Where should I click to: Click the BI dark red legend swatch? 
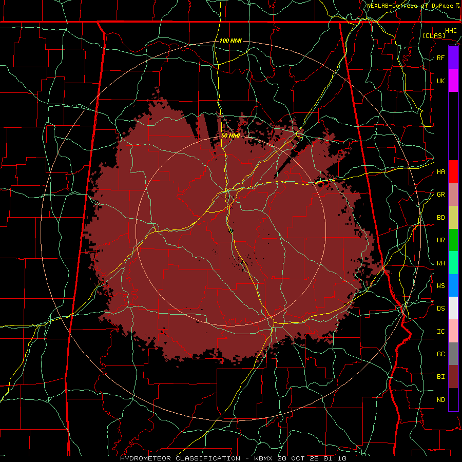[x=453, y=377]
